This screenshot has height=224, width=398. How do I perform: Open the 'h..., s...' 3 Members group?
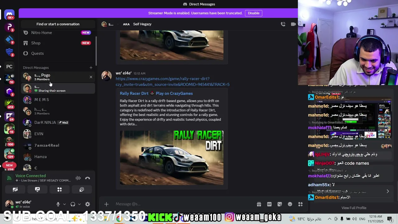point(58,111)
